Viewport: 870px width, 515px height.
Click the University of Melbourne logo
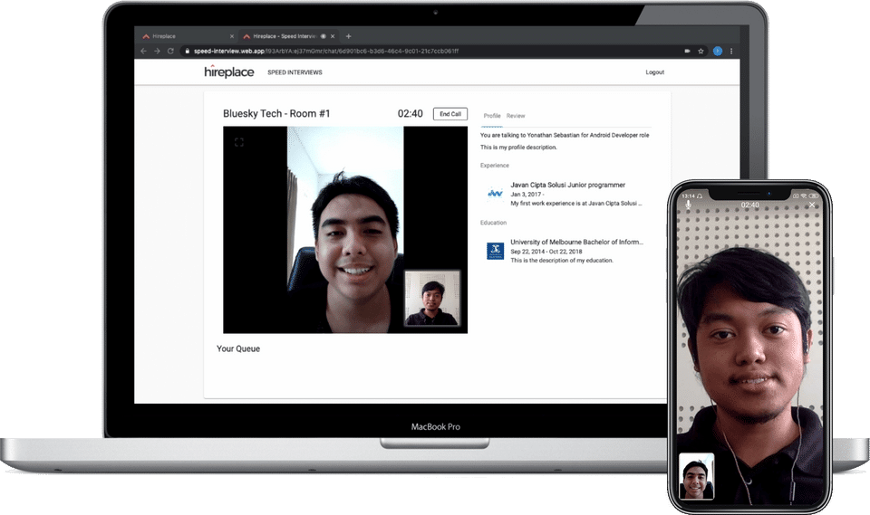[495, 251]
